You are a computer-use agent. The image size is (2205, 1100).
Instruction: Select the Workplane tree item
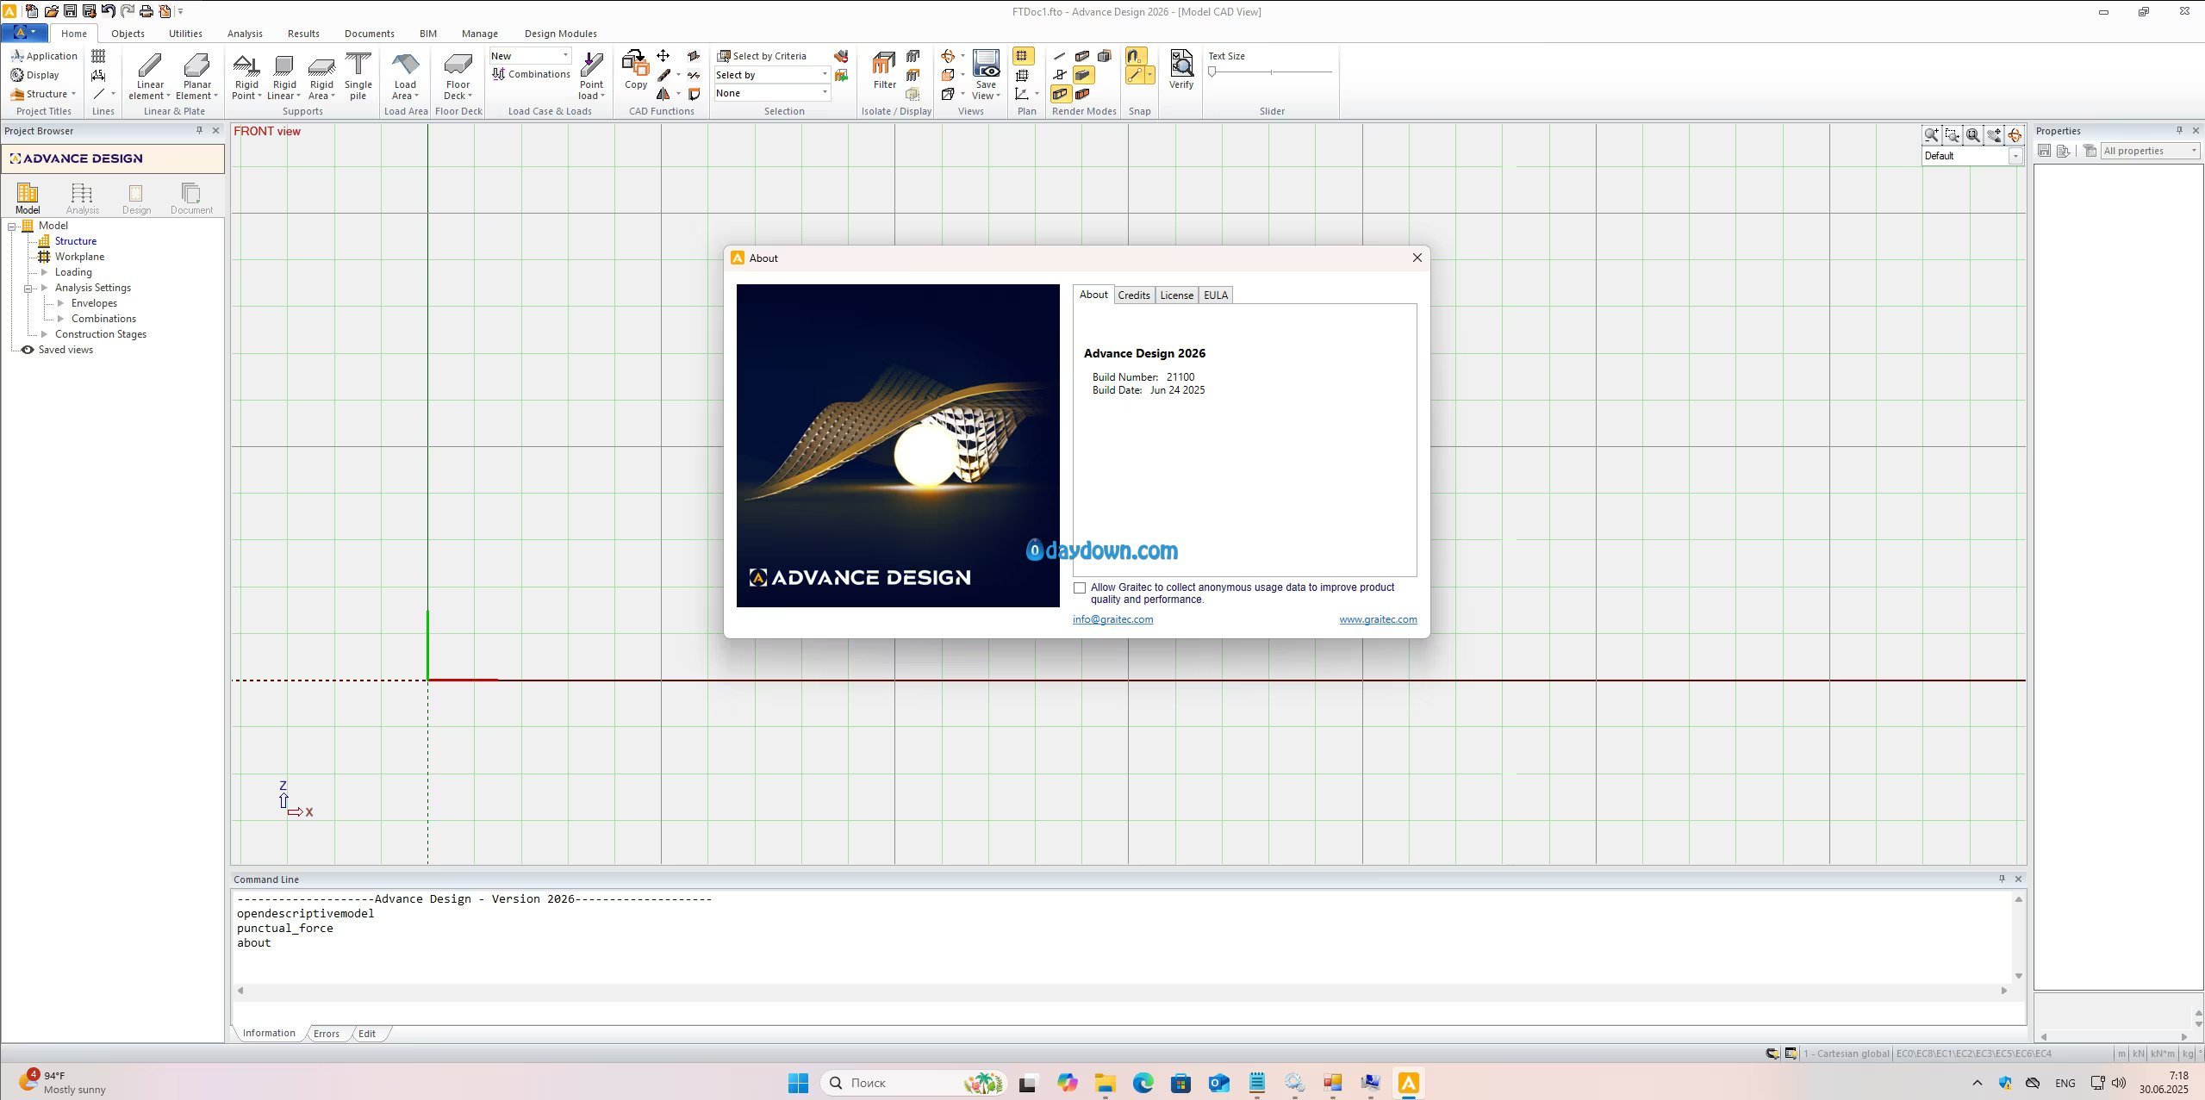[x=79, y=257]
